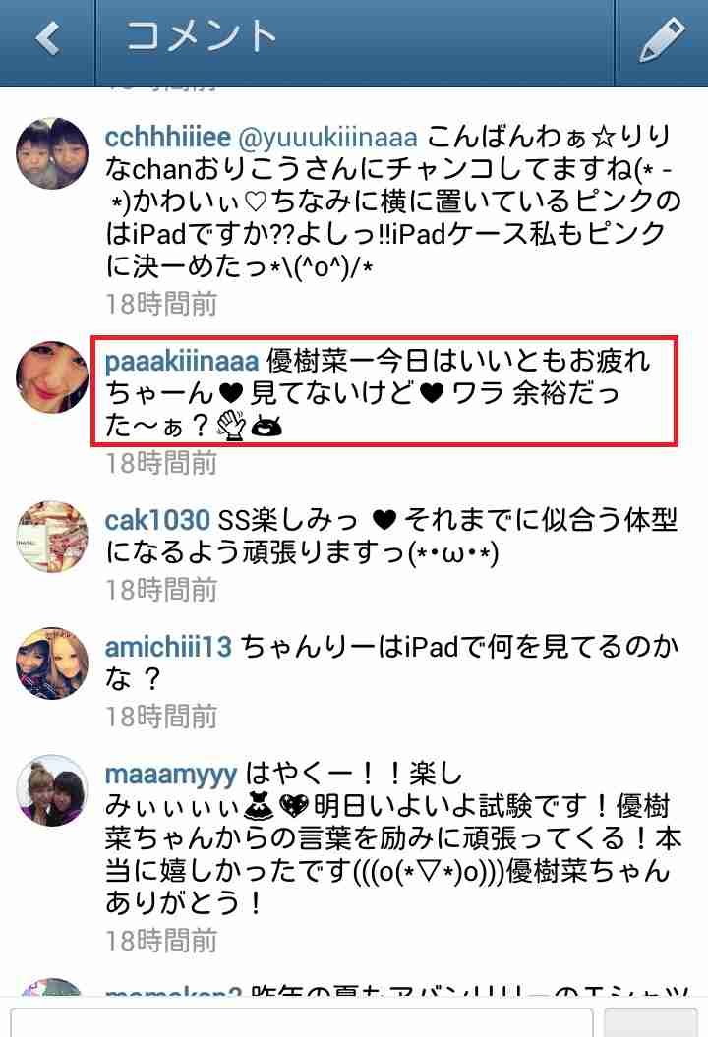Image resolution: width=708 pixels, height=1037 pixels.
Task: Click the comment text input field
Action: coord(301,1022)
